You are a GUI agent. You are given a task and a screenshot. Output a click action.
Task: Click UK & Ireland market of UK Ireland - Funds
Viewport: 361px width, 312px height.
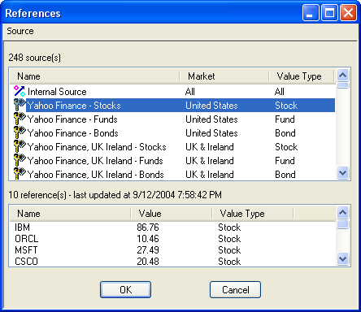point(210,161)
